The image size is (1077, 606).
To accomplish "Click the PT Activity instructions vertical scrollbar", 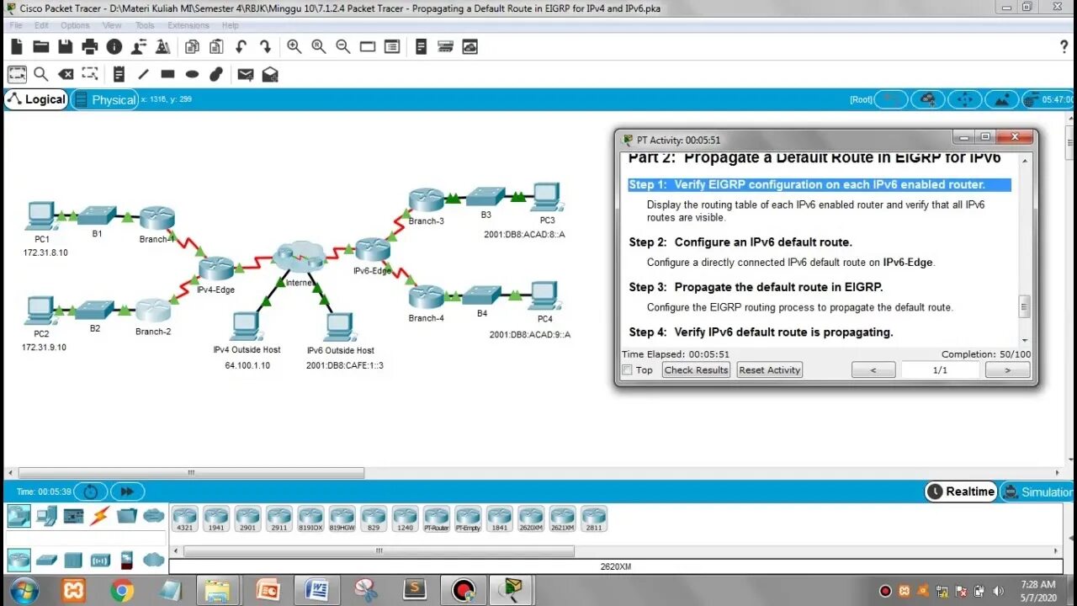I will (x=1024, y=306).
